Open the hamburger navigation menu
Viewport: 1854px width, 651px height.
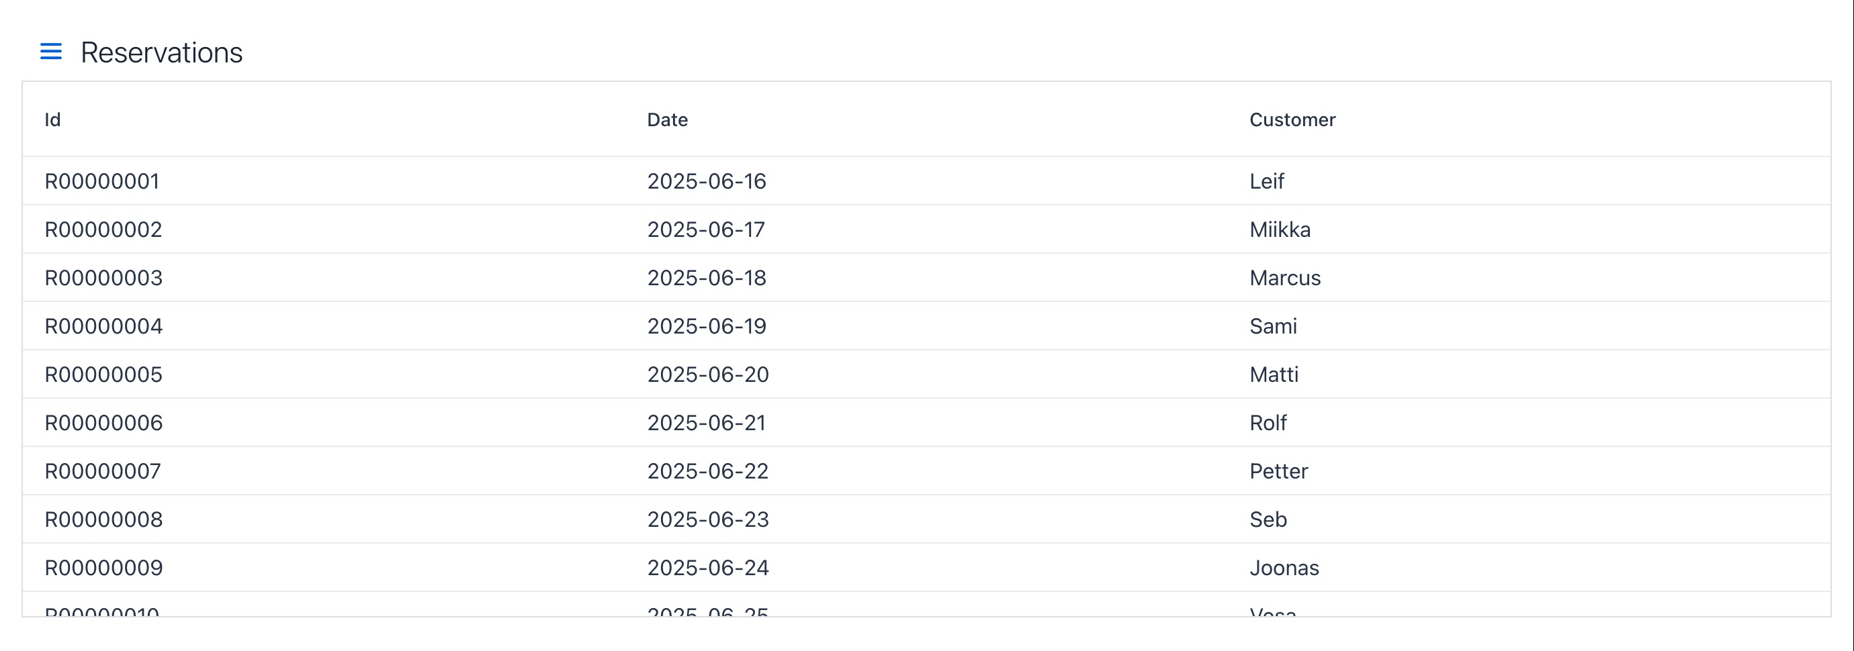tap(50, 52)
